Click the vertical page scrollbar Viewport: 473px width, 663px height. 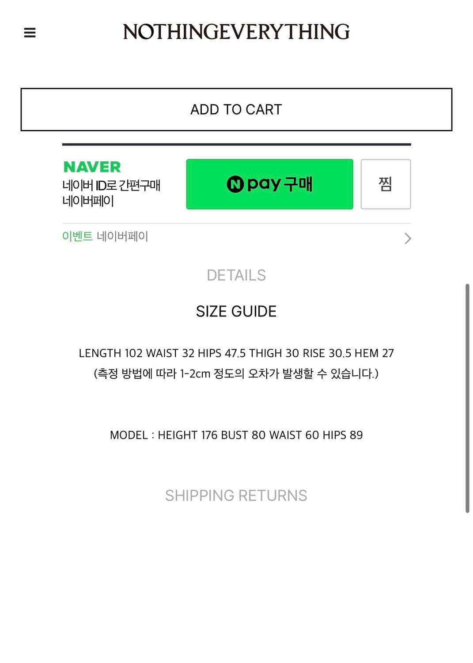coord(467,398)
